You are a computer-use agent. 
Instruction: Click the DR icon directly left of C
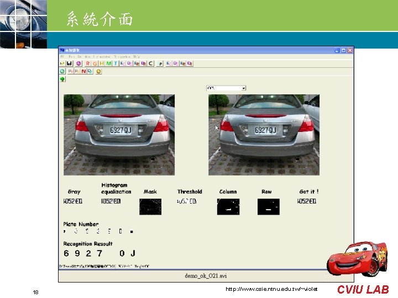143,63
